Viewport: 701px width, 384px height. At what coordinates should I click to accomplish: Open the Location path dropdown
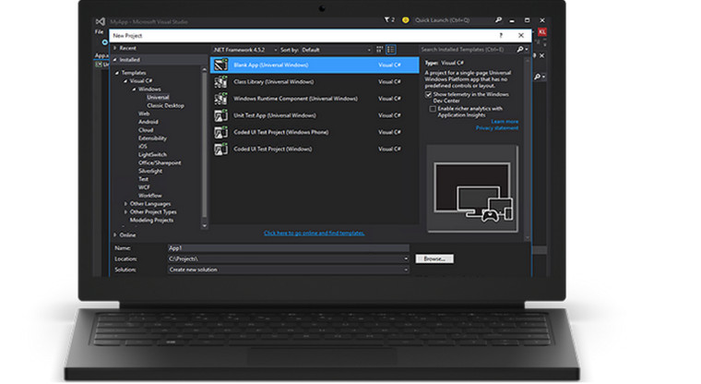point(406,258)
